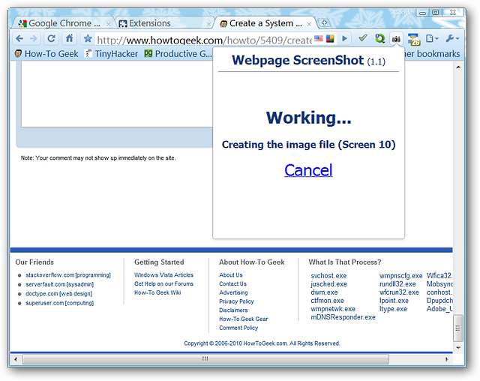Go back using the browser back arrow
The image size is (480, 381).
[19, 38]
